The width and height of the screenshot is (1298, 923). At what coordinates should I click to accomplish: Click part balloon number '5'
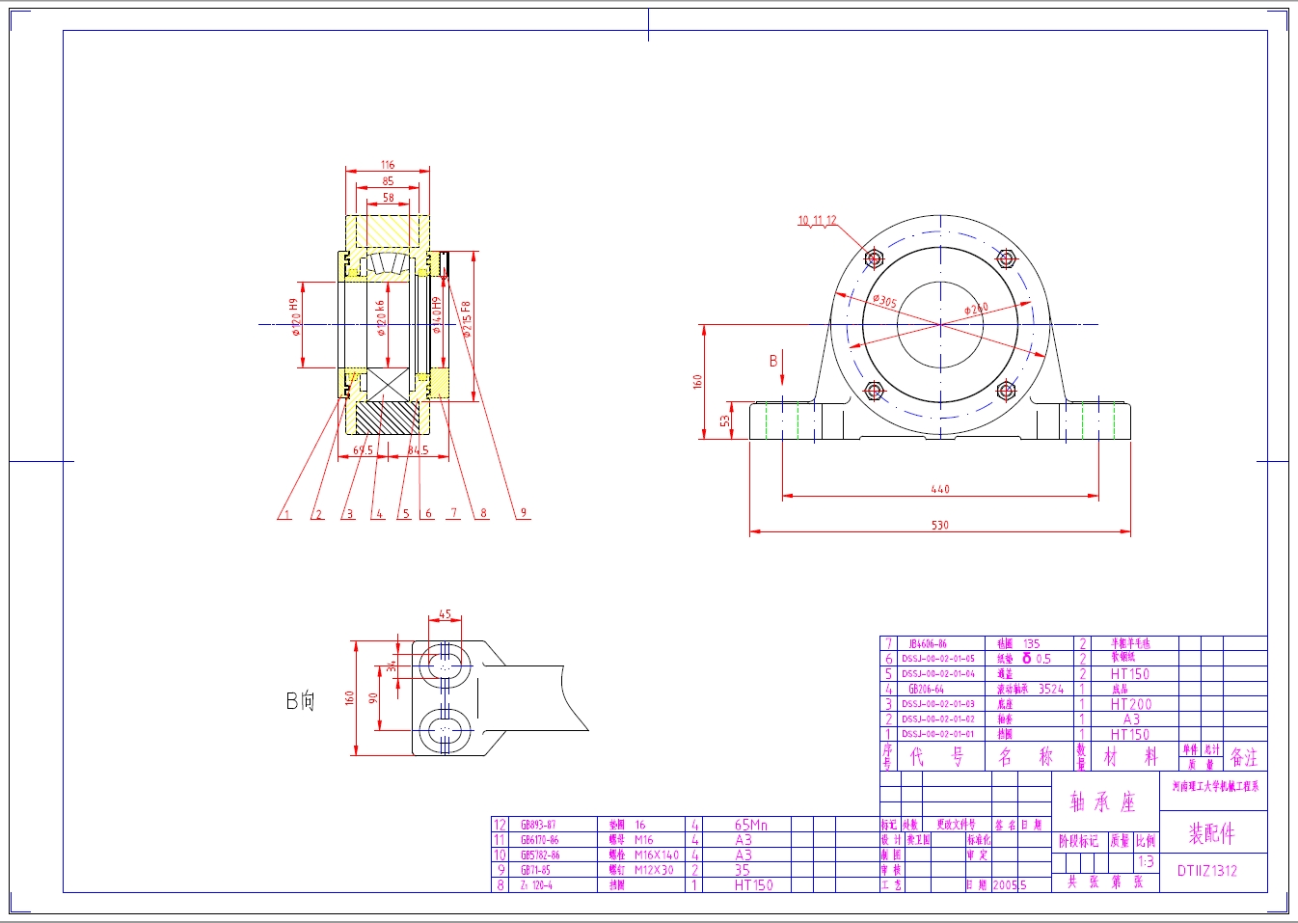[406, 514]
